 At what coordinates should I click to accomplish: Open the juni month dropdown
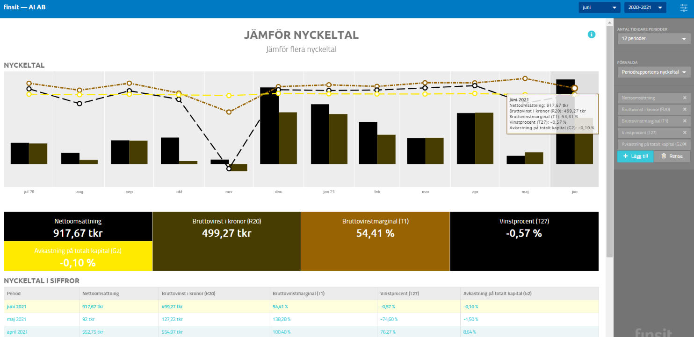coord(599,7)
